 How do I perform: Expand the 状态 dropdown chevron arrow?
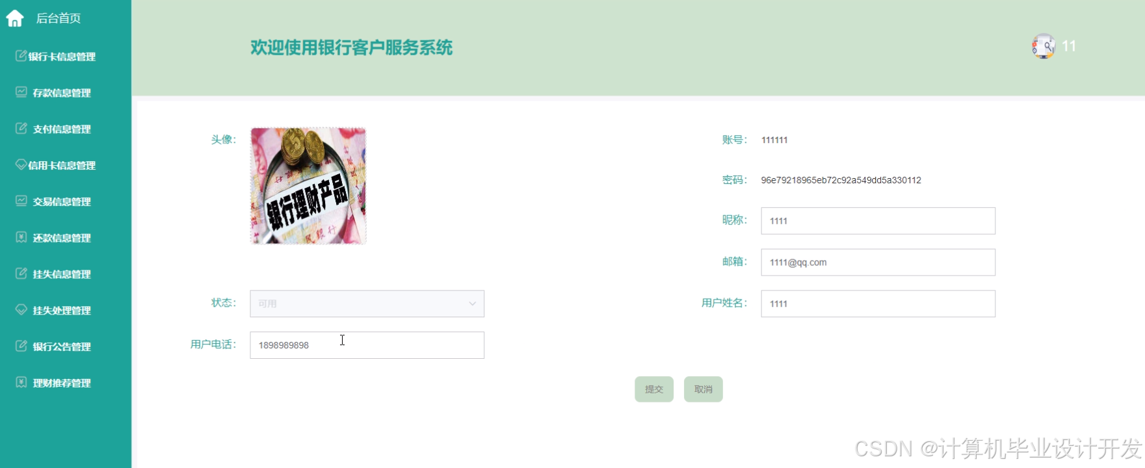473,304
